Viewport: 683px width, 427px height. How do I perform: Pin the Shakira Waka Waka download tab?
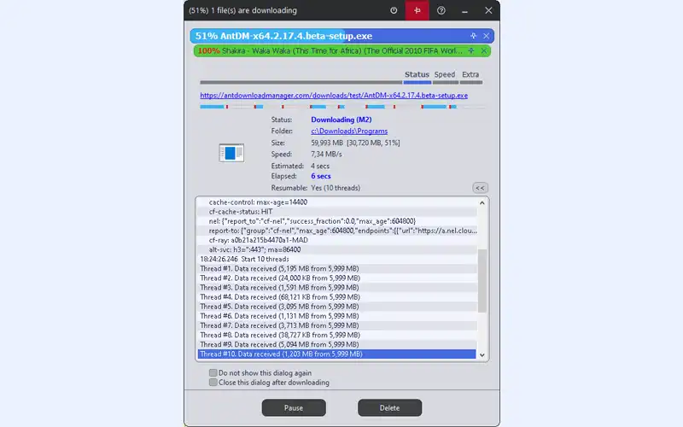pos(471,50)
